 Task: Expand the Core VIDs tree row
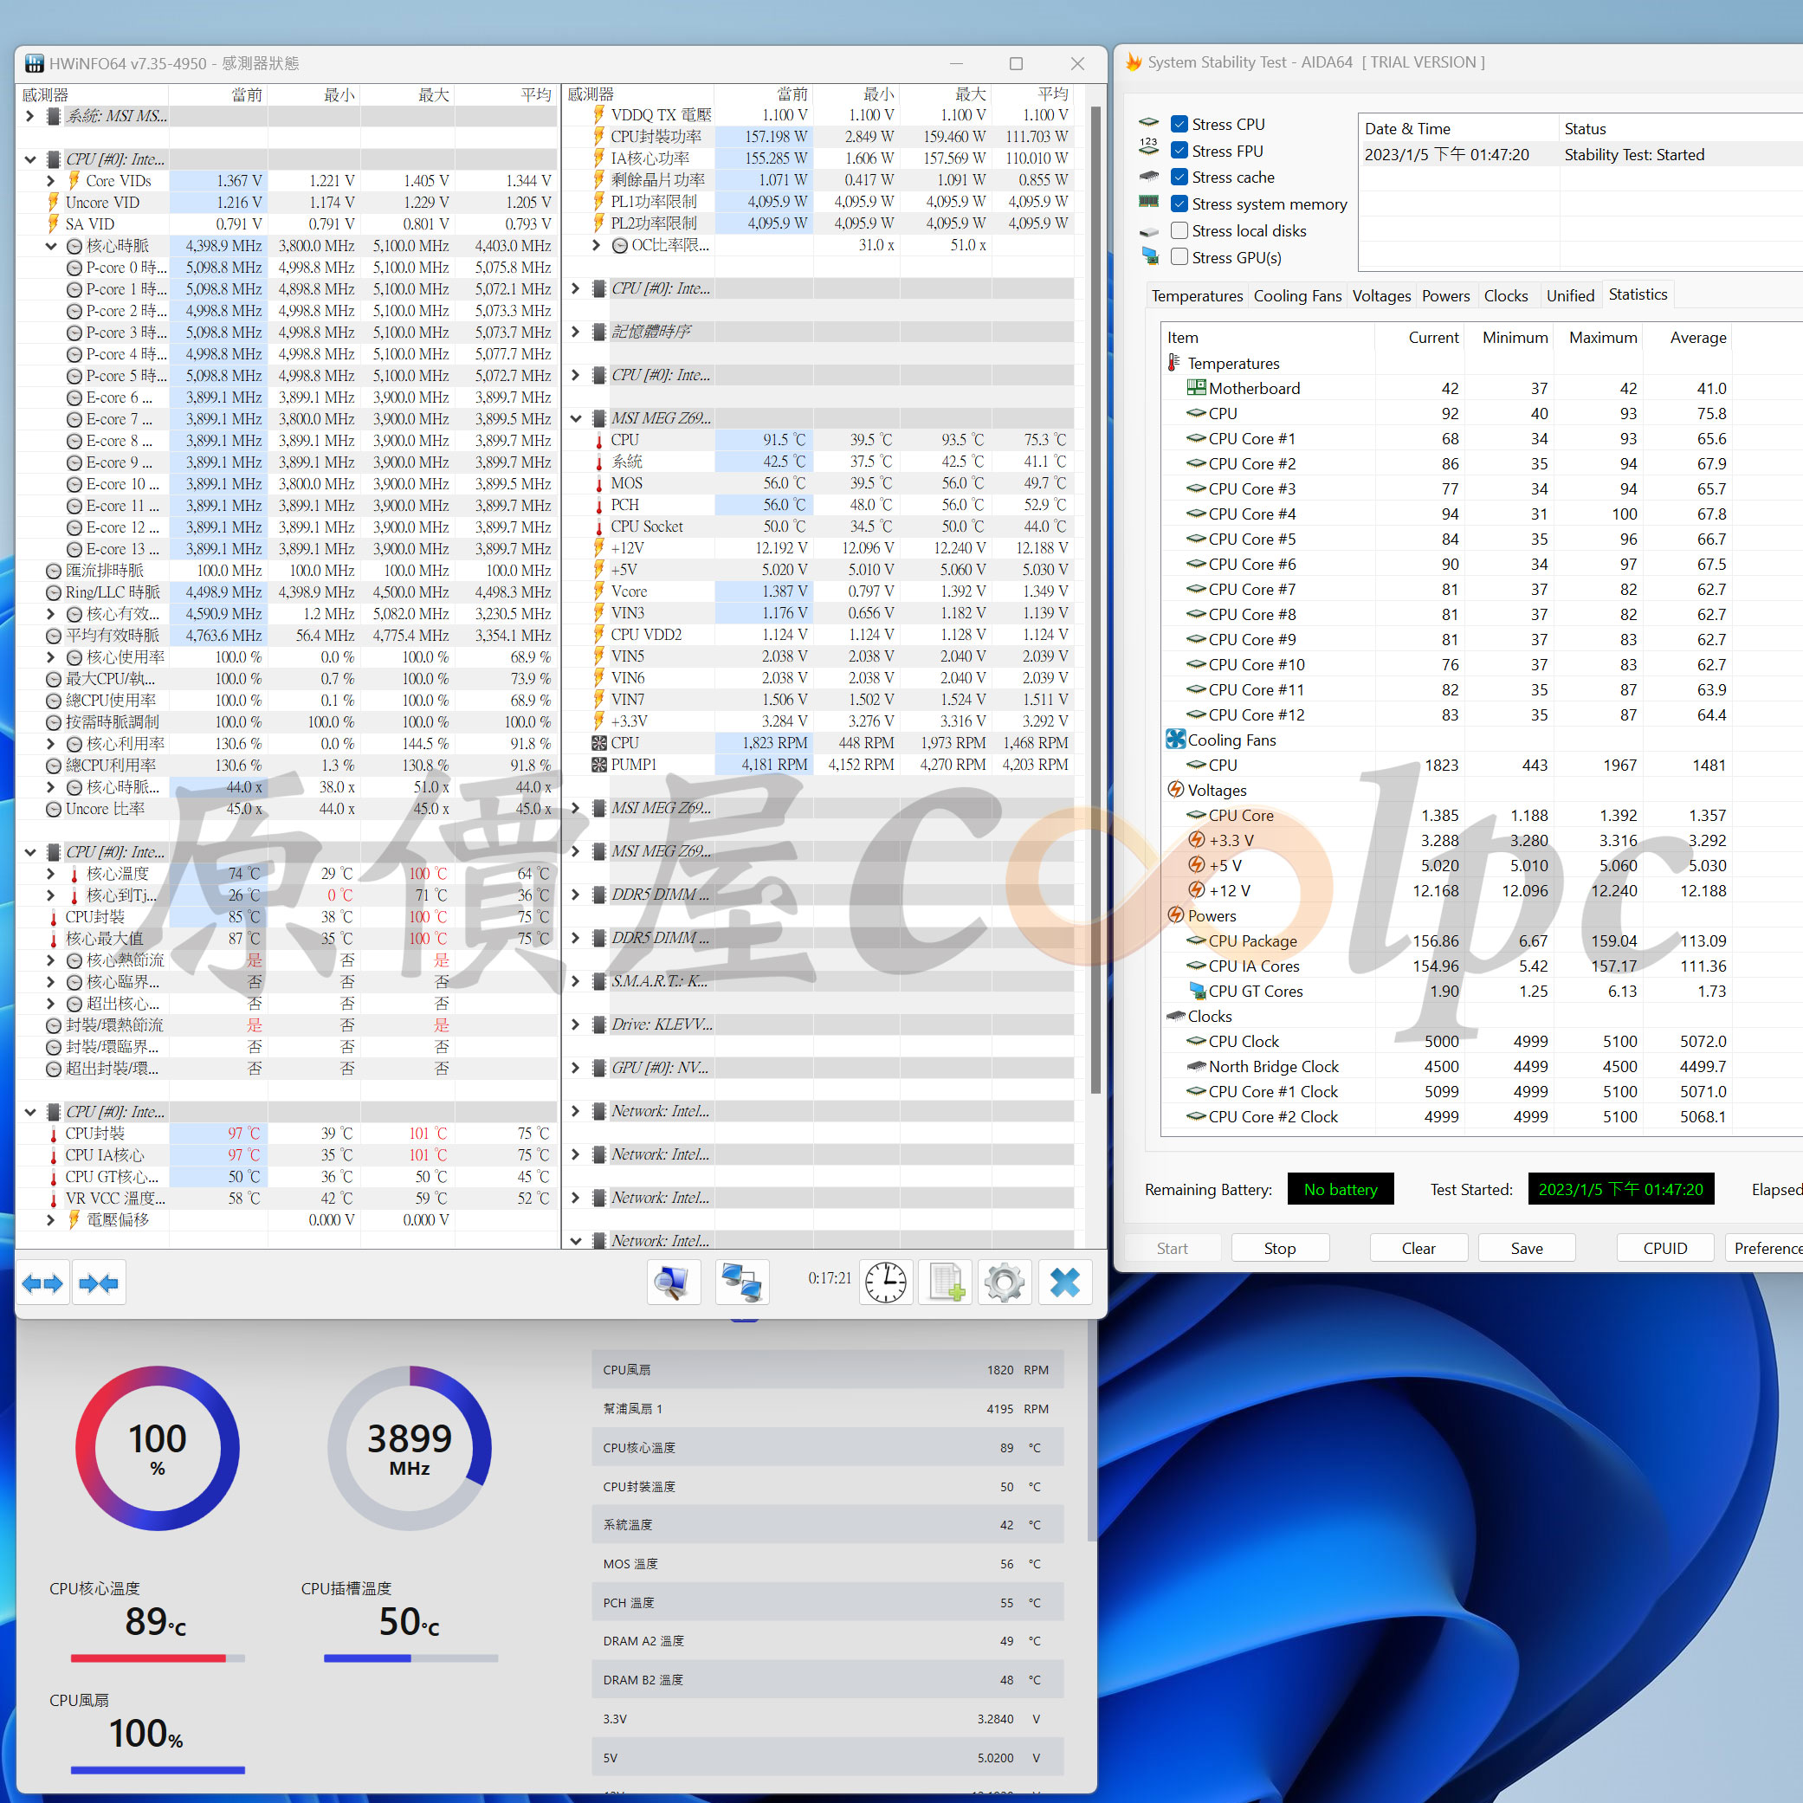coord(51,181)
